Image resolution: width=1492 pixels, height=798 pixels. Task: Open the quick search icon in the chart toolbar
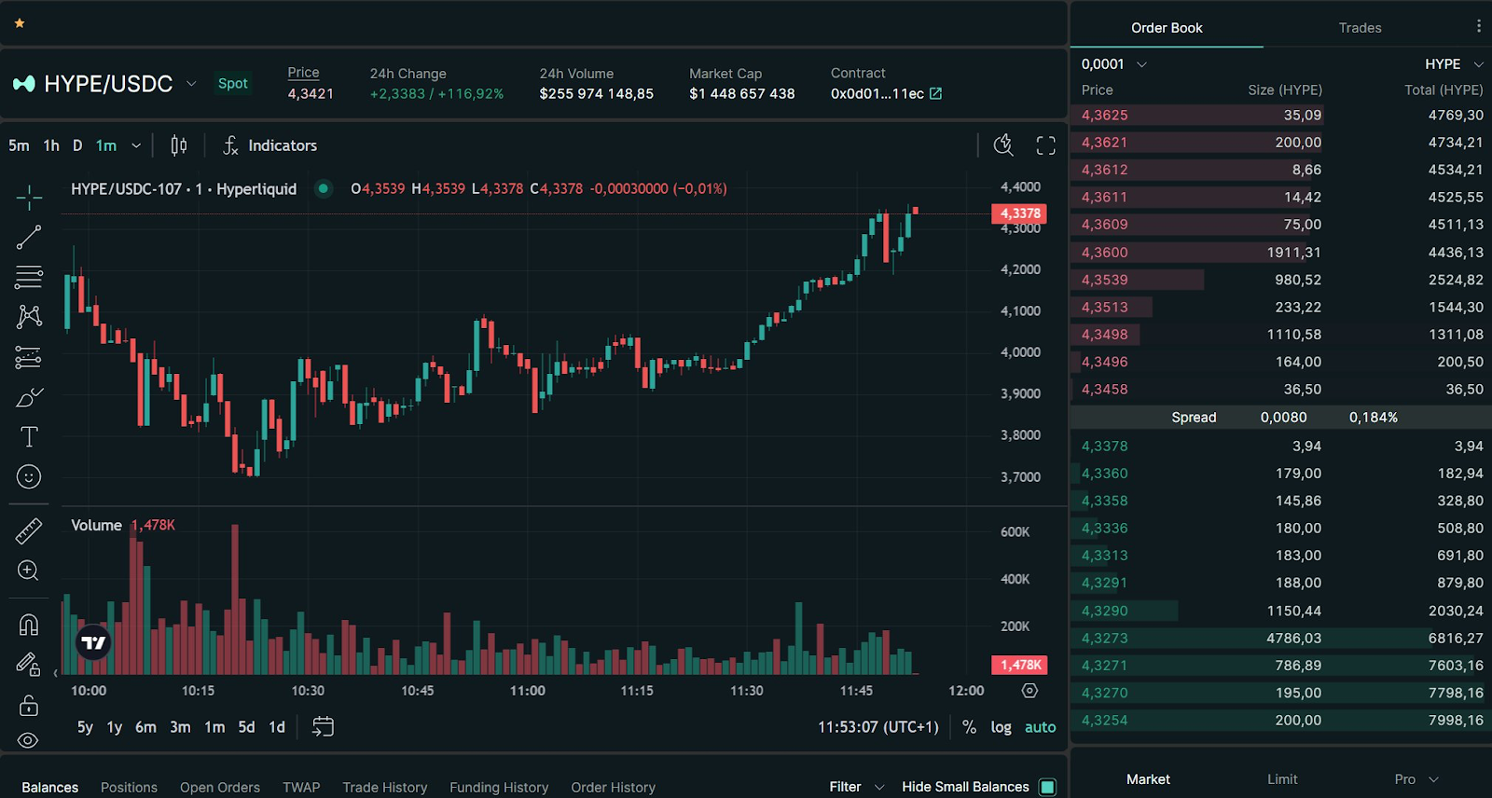point(1003,144)
